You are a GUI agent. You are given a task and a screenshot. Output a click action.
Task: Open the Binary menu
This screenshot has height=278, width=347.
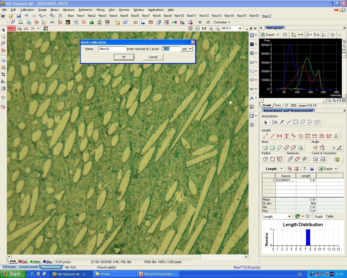55,10
